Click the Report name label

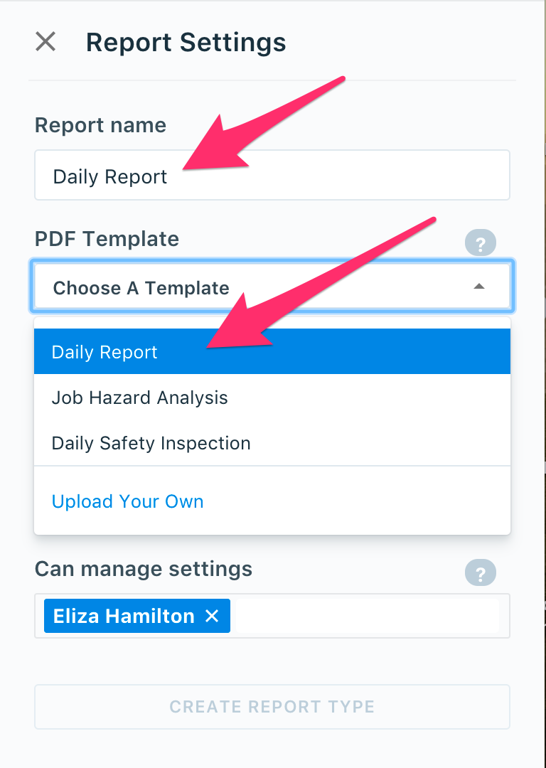click(x=100, y=125)
